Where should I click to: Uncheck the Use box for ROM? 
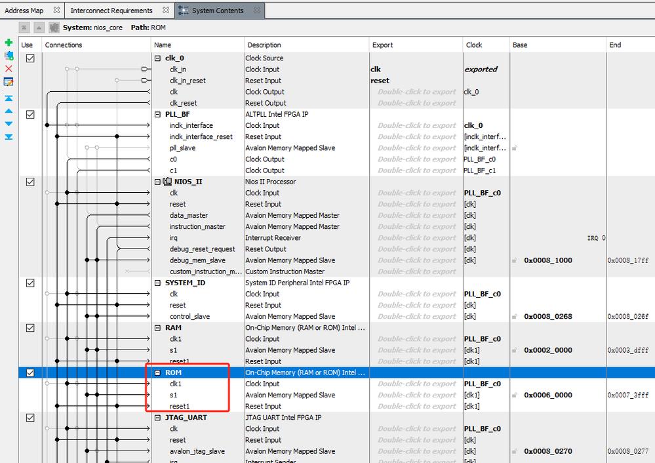(x=30, y=372)
